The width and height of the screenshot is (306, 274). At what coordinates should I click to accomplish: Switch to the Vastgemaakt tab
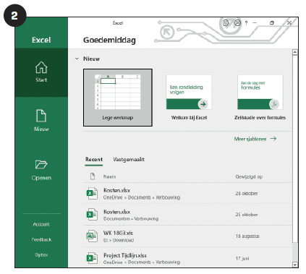tap(129, 159)
